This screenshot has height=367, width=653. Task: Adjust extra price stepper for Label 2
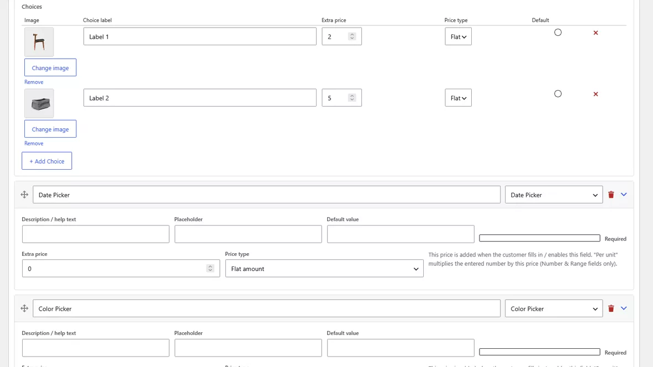tap(352, 98)
